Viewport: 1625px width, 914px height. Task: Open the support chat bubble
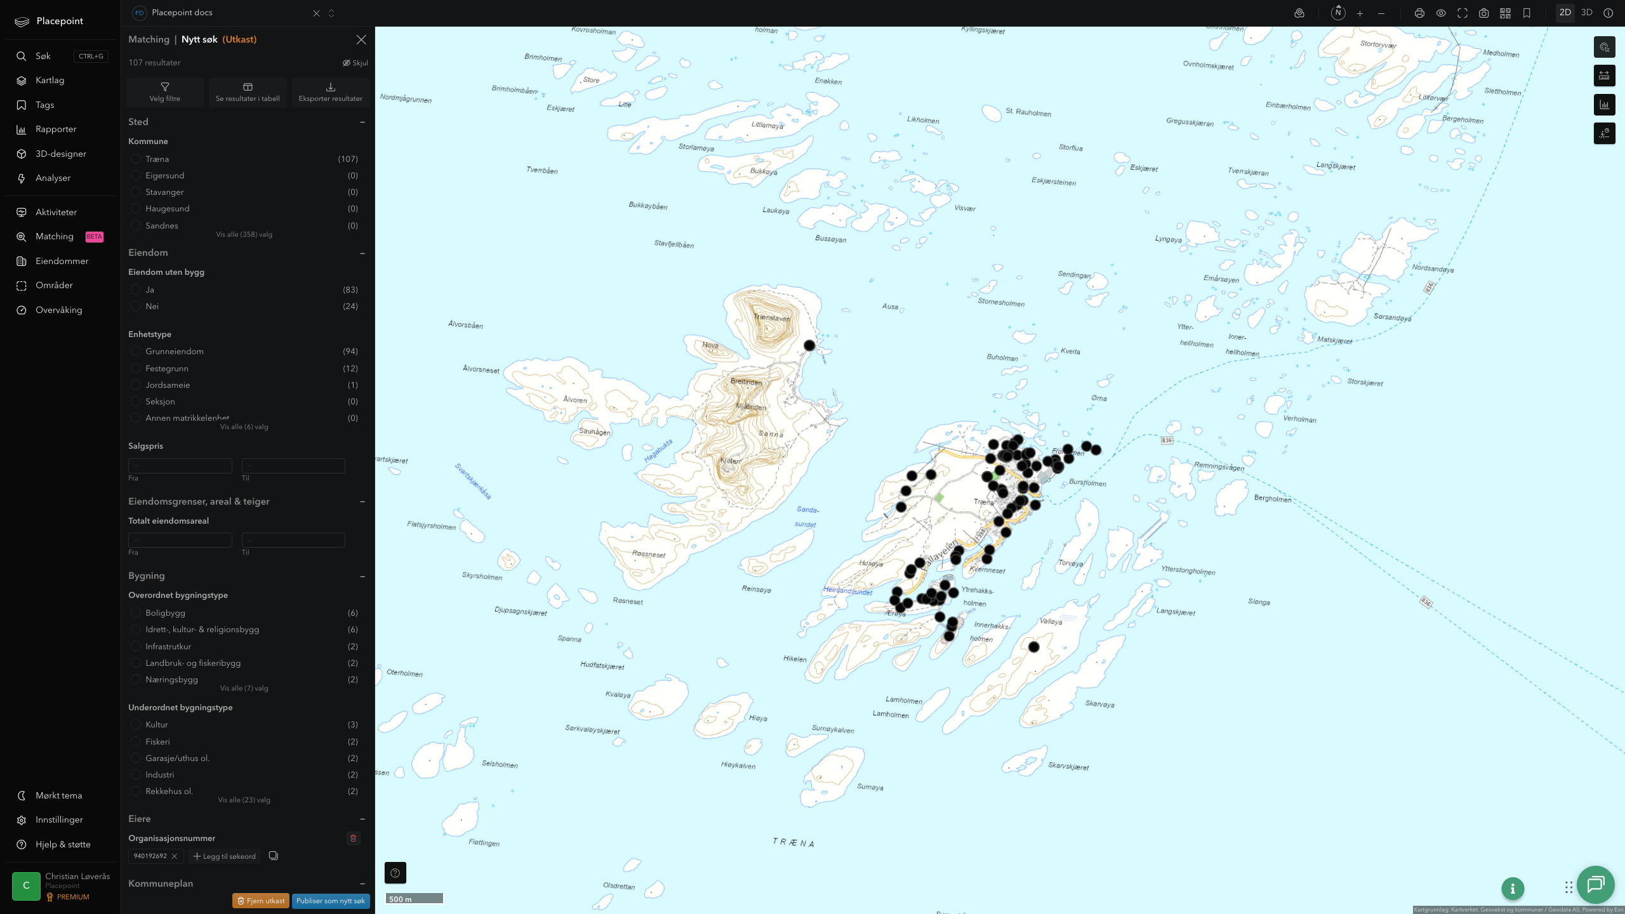click(x=1595, y=884)
